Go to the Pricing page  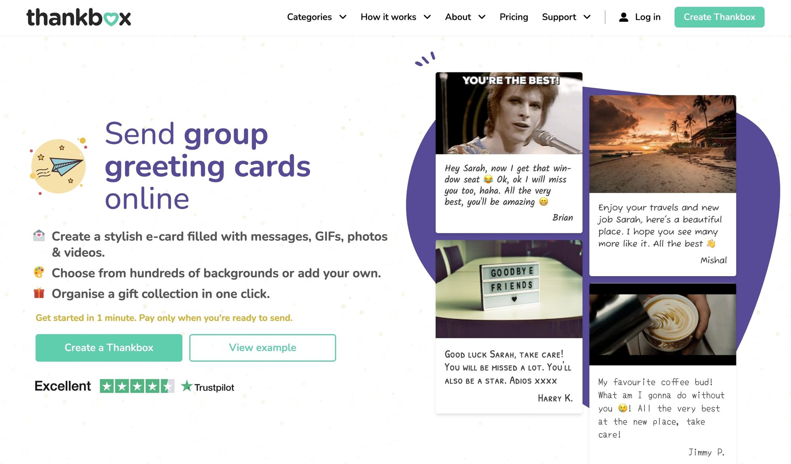point(513,17)
